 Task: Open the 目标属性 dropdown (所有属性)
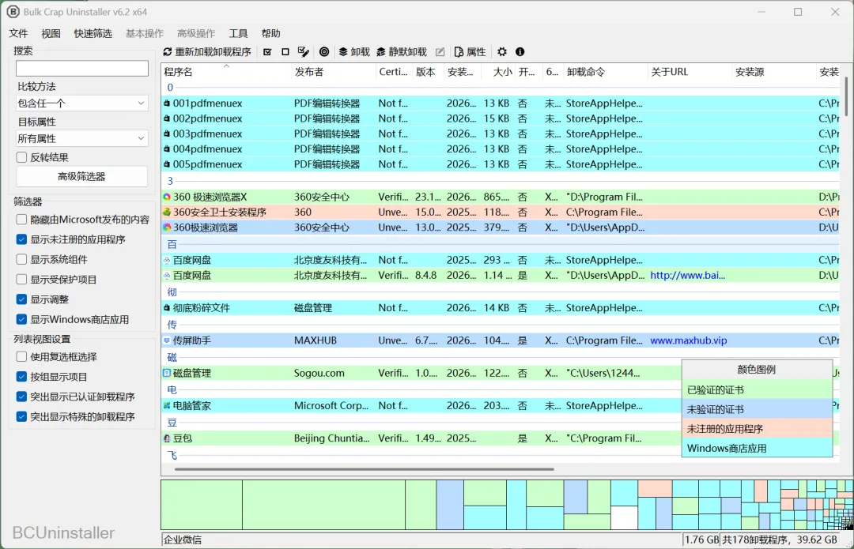pos(81,139)
